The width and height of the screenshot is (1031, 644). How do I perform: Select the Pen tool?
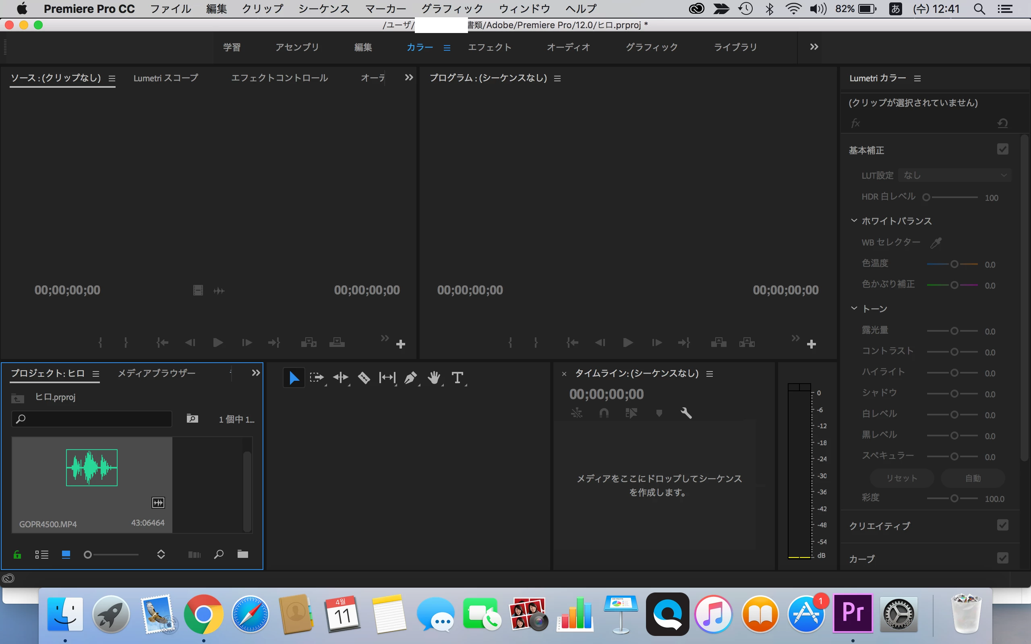coord(410,378)
